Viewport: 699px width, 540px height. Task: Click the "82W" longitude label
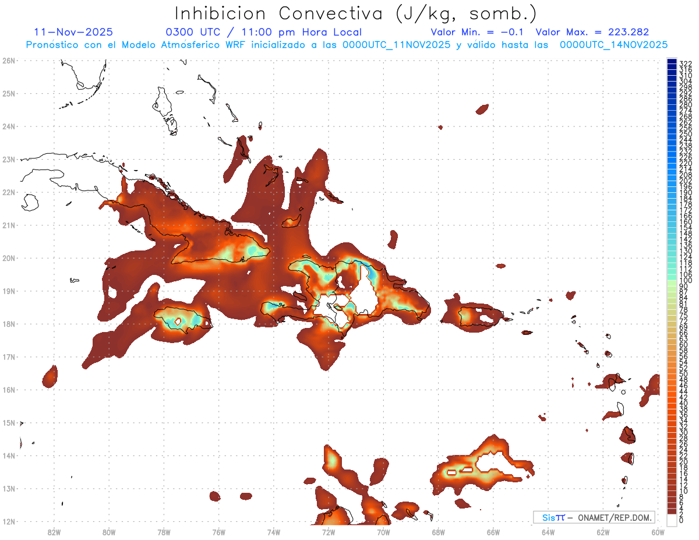54,532
